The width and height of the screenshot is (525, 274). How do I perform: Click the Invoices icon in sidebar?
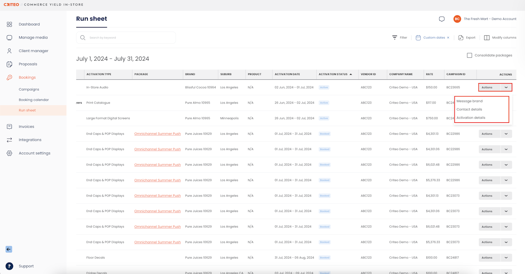[x=9, y=127]
